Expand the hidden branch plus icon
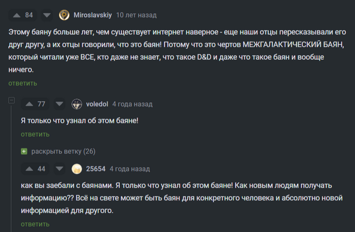The image size is (355, 232). pyautogui.click(x=24, y=151)
